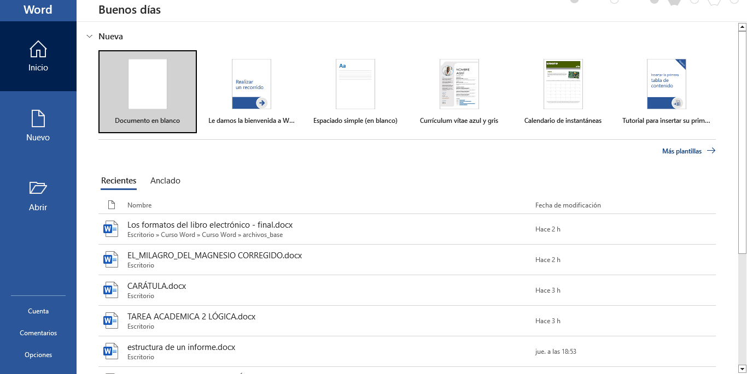Click the Word icon of EL_MILAGRO_DEL_MAGNESIO CORREGIDO
The width and height of the screenshot is (747, 374).
[111, 260]
